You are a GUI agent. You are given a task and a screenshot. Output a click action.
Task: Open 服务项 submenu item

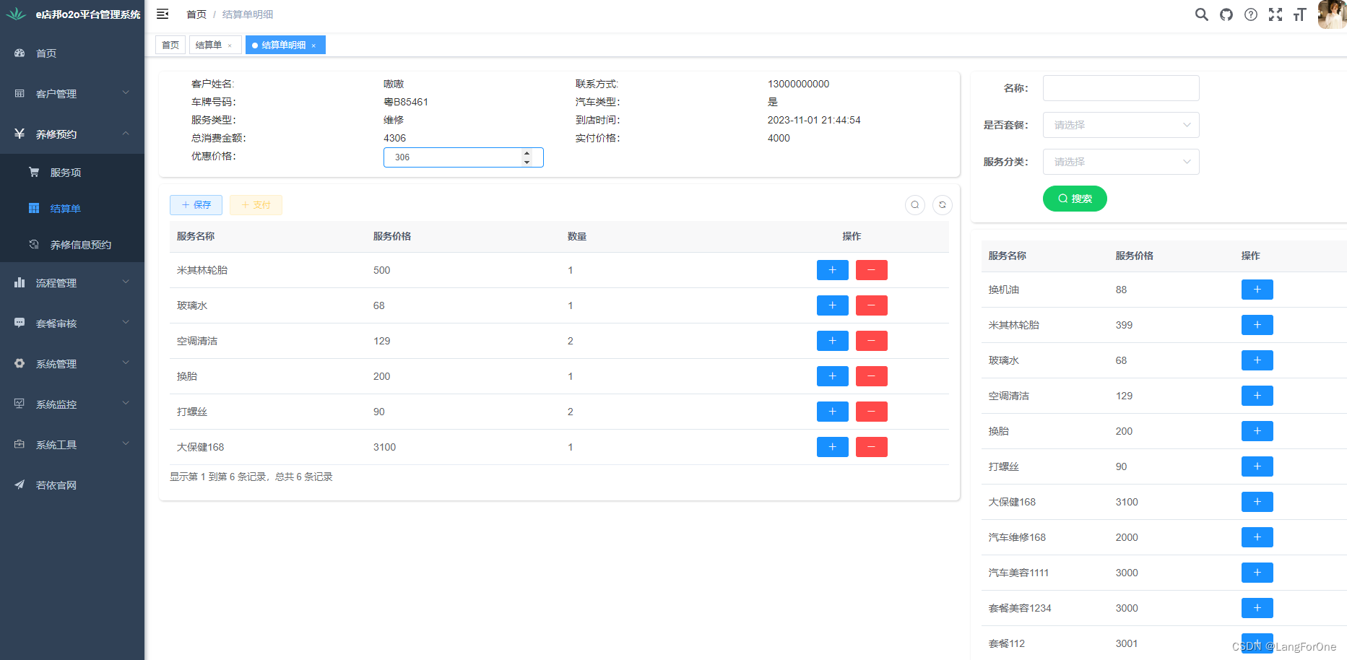click(x=72, y=173)
